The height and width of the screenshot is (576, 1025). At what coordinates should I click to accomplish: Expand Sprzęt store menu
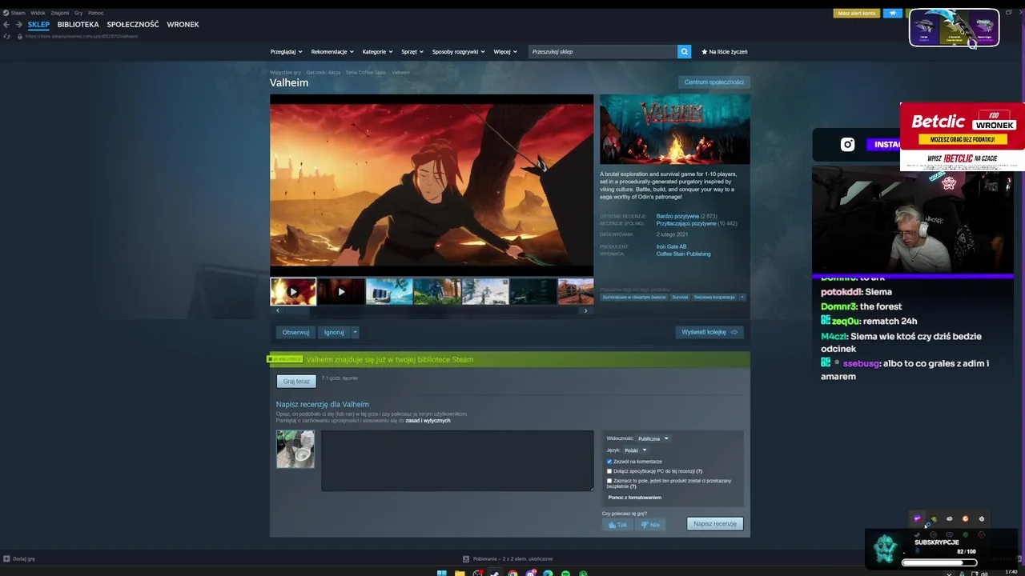tap(412, 51)
